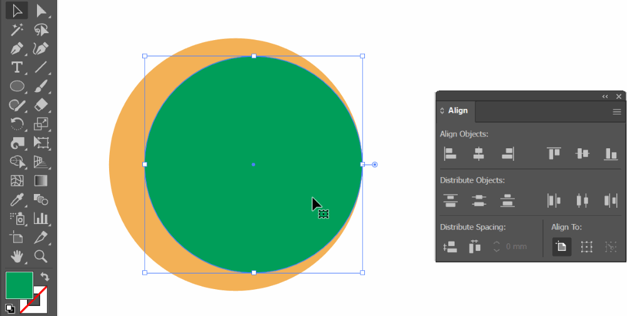Click the pie widget handle beside circle
The image size is (627, 316).
[375, 165]
